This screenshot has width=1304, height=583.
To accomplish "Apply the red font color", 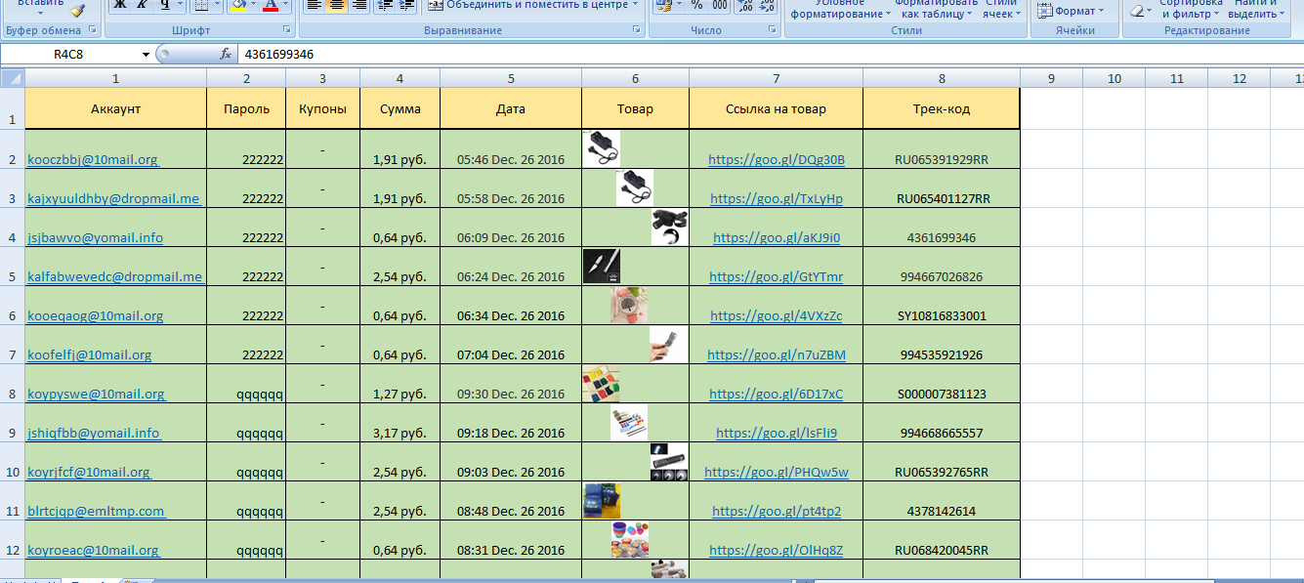I will point(271,6).
